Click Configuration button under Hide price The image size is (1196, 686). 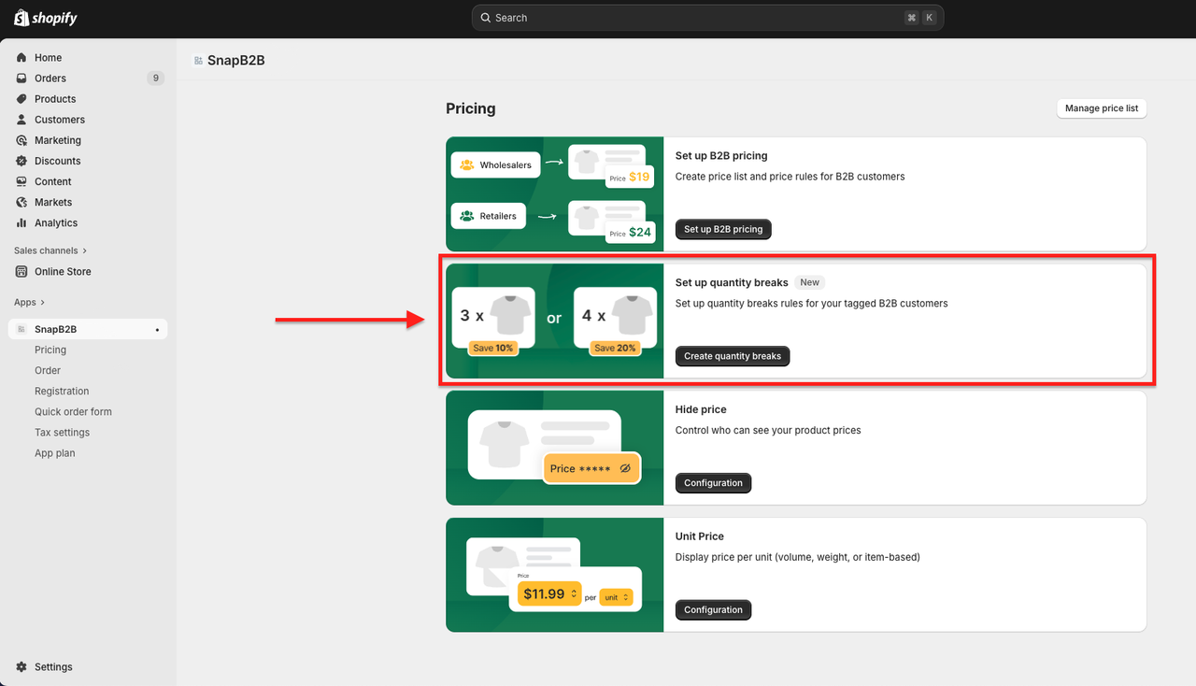tap(713, 483)
